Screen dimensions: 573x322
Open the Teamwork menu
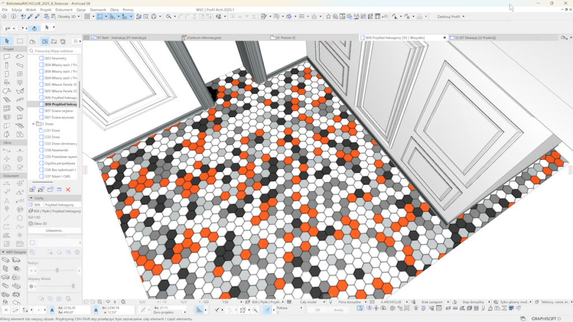coord(98,10)
